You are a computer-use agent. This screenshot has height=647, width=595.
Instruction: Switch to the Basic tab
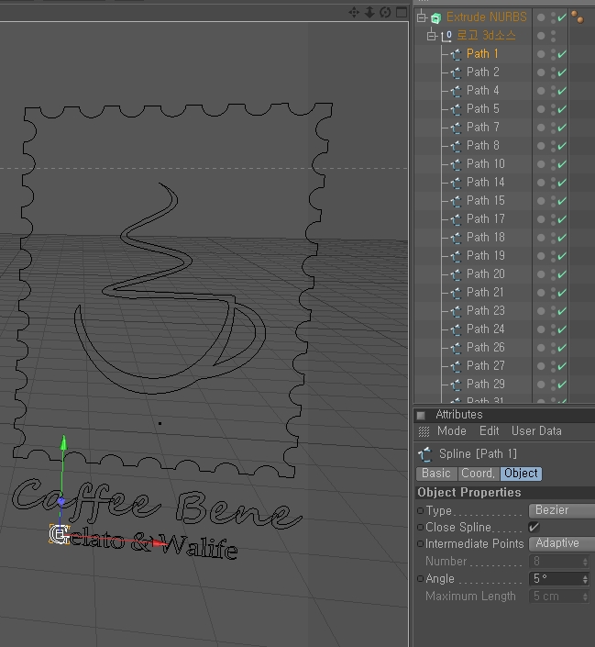coord(436,474)
